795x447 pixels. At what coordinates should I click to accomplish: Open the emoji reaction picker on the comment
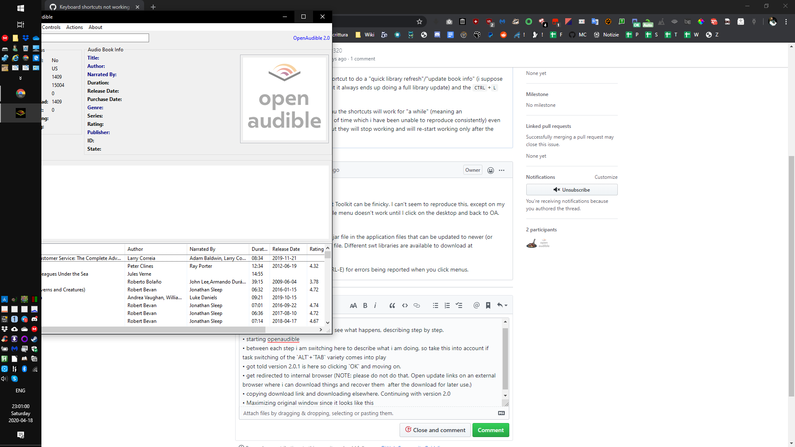click(x=490, y=170)
